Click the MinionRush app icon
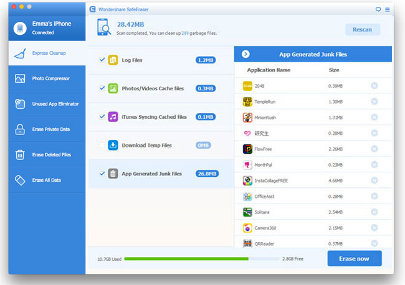Viewport: 405px width, 285px height. pyautogui.click(x=247, y=118)
